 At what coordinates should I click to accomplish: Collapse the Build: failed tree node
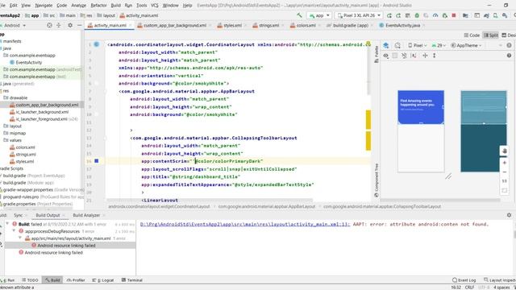tap(7, 224)
